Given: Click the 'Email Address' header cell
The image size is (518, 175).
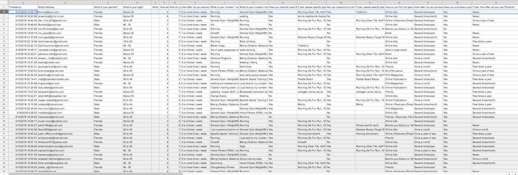Looking at the screenshot, I should [65, 7].
